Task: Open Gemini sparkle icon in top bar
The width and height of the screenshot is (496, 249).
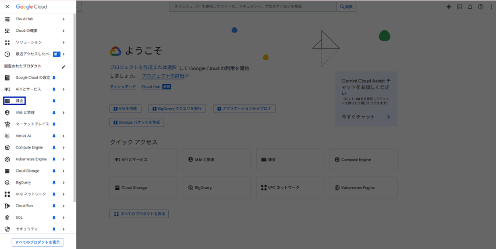Action: (448, 6)
